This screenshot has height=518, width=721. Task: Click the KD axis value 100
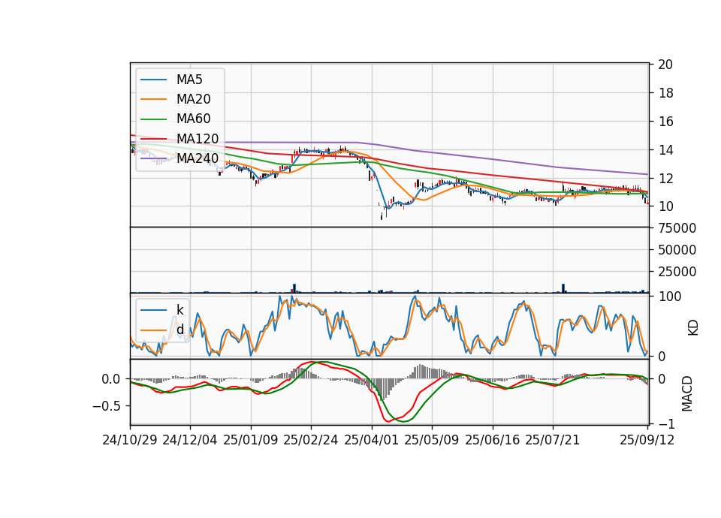tap(669, 297)
